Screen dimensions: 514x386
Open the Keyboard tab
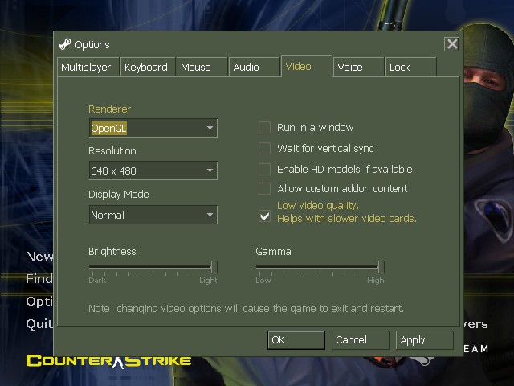tap(146, 68)
